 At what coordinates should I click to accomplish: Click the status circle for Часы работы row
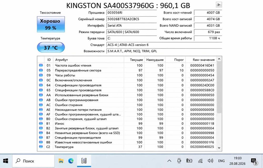(41, 75)
